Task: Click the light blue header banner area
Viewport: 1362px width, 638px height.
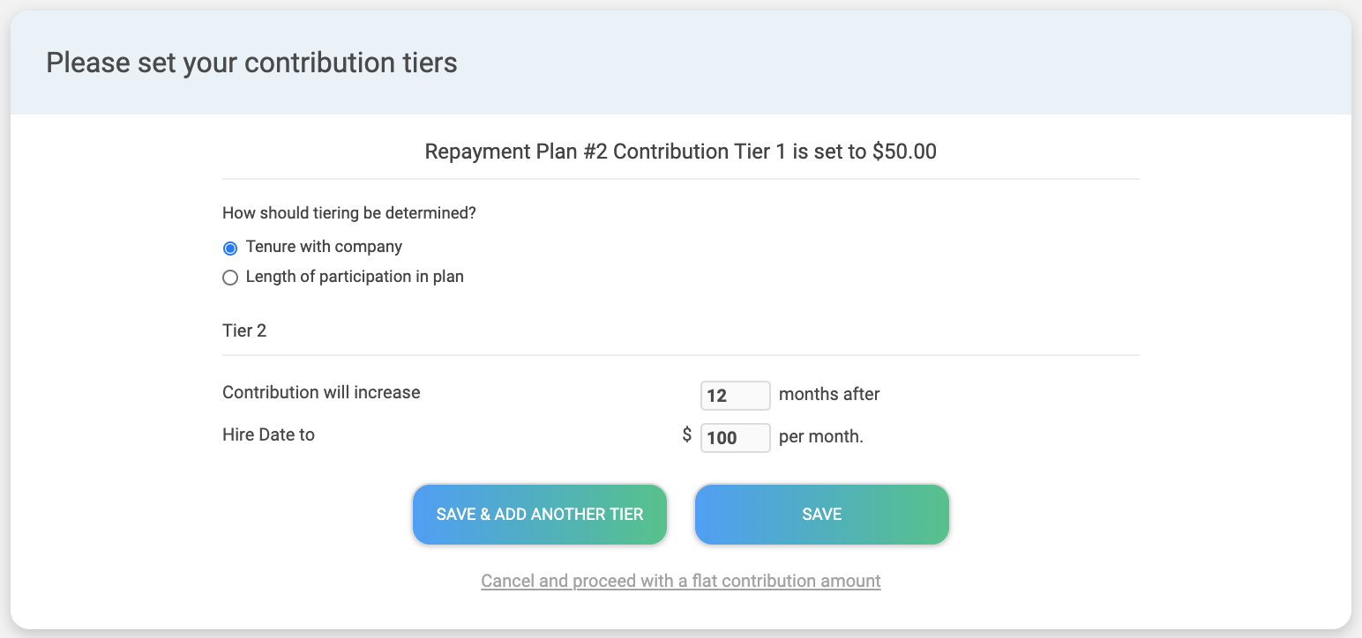Action: (x=882, y=63)
